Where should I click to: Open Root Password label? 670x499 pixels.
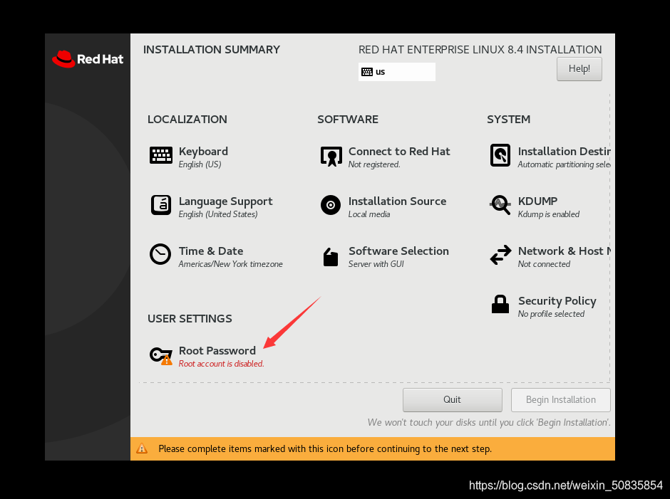pos(217,351)
